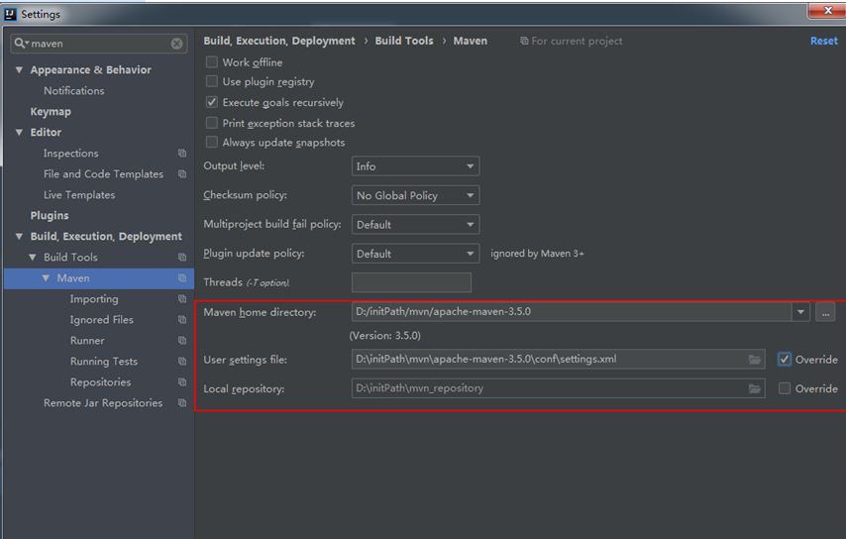Close the Settings dialog
846x539 pixels.
(x=827, y=10)
